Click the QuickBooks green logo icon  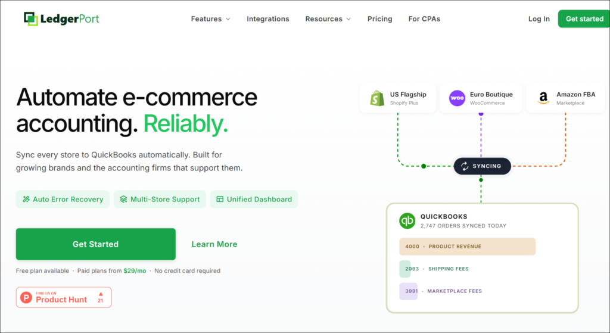pos(407,220)
